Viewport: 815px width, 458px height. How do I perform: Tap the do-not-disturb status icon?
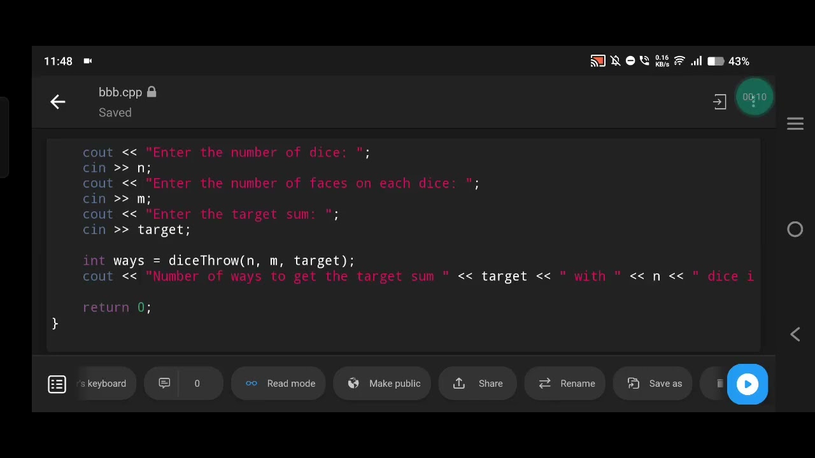coord(630,61)
